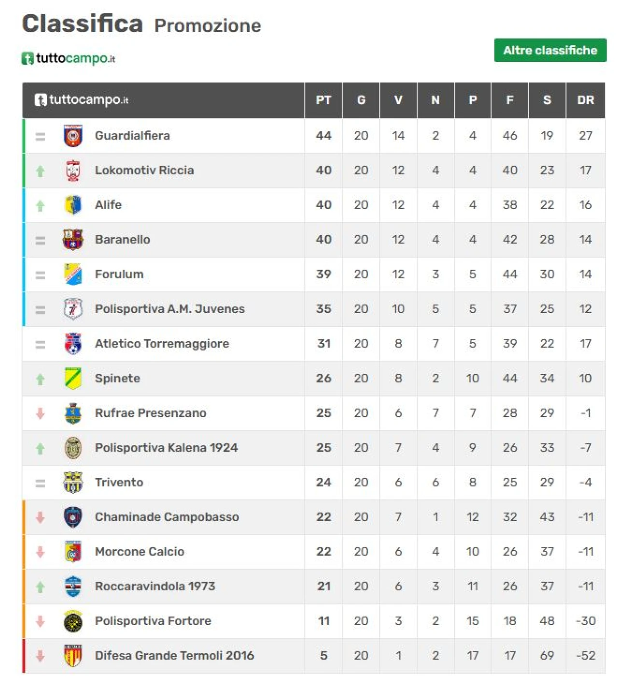Image resolution: width=618 pixels, height=685 pixels.
Task: Click the Trivento team crest
Action: click(x=73, y=483)
